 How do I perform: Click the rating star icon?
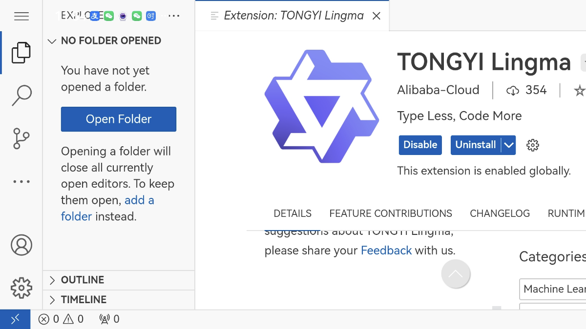580,90
